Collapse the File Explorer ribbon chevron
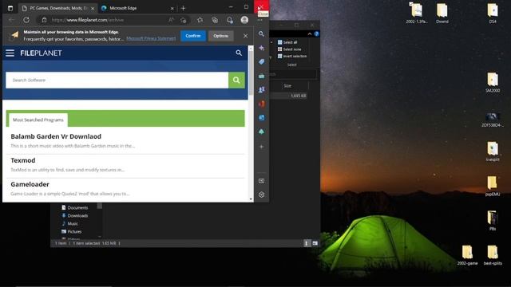The height and width of the screenshot is (287, 511). click(310, 33)
